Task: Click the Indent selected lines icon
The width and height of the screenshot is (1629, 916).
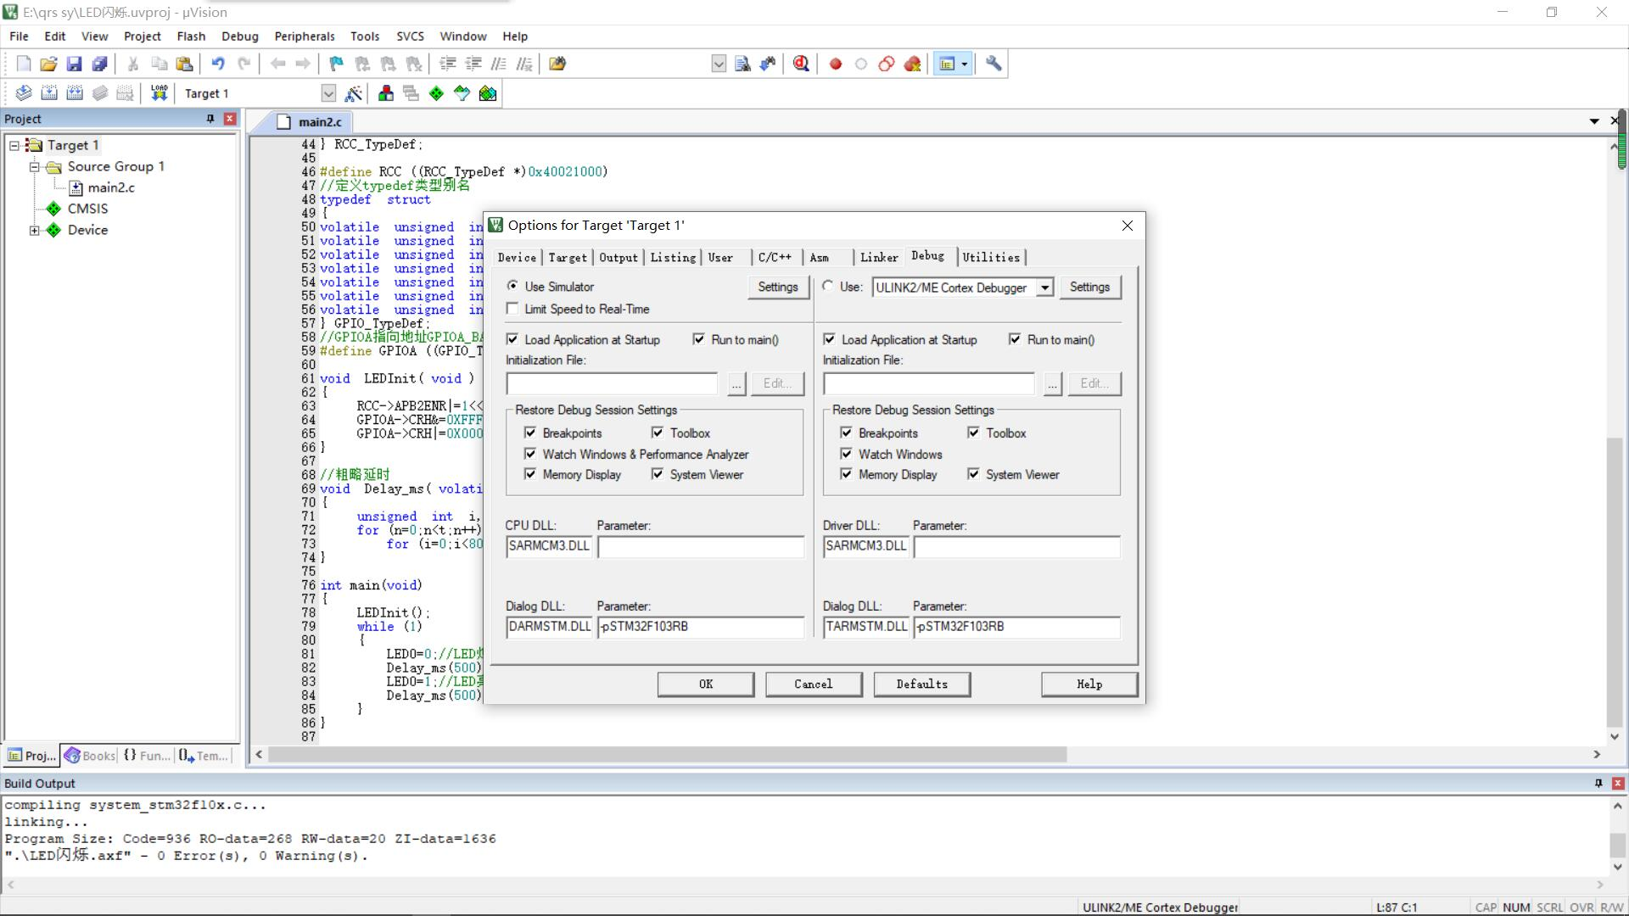Action: 447,64
